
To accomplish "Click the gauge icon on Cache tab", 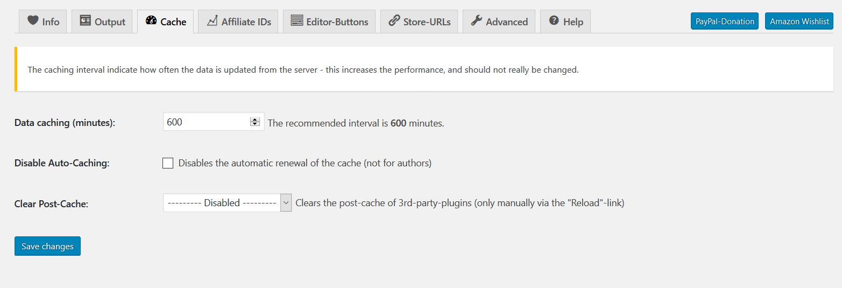I will pyautogui.click(x=151, y=21).
